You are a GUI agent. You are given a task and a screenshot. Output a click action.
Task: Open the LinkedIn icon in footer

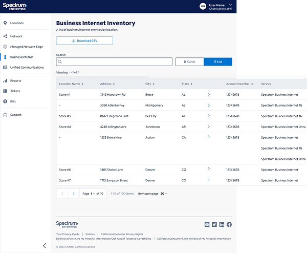(222, 225)
